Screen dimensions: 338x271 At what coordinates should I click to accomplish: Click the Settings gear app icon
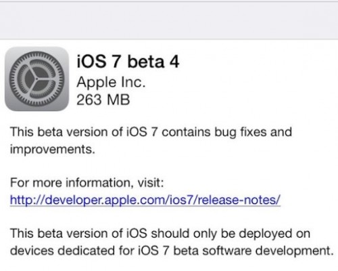37,79
